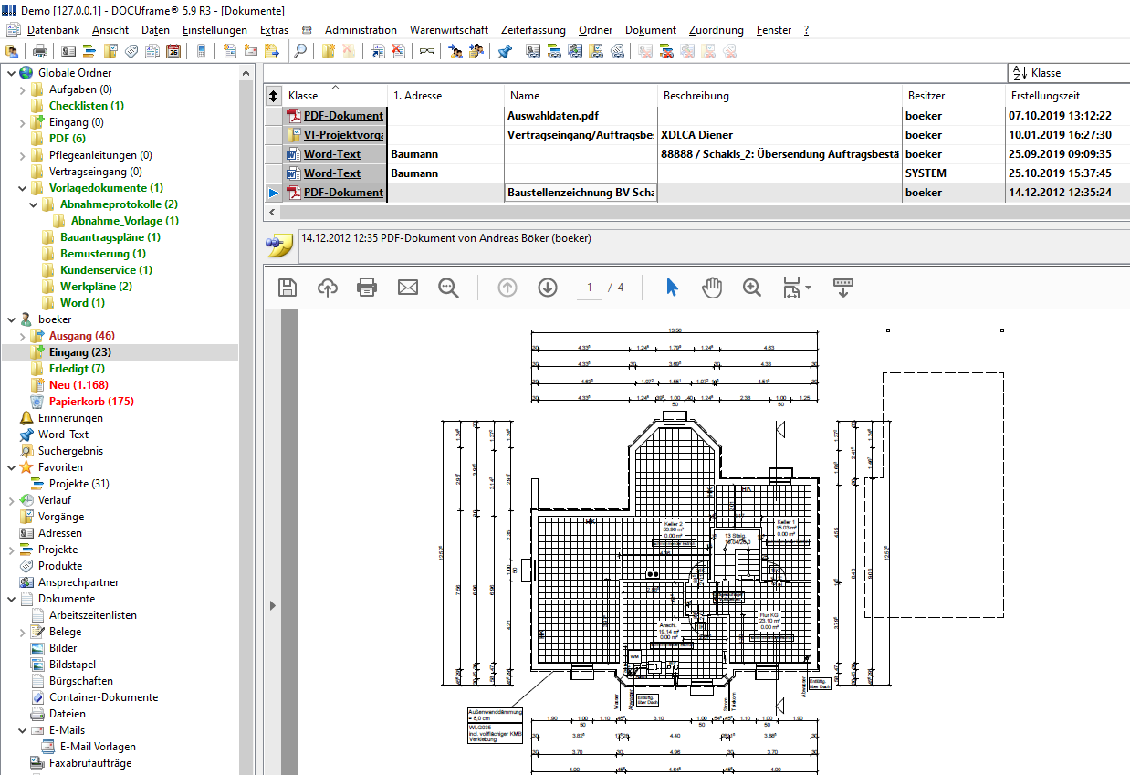Click the PDF page number field
The image size is (1130, 775).
[x=590, y=288]
